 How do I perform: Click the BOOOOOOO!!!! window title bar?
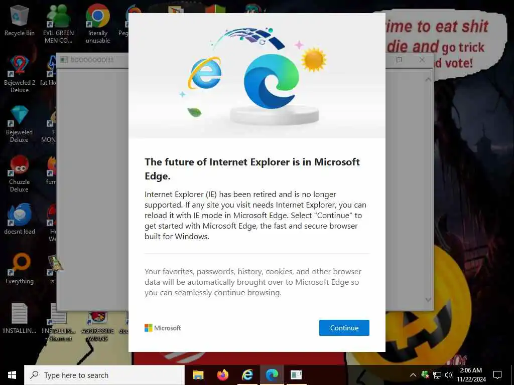[93, 60]
